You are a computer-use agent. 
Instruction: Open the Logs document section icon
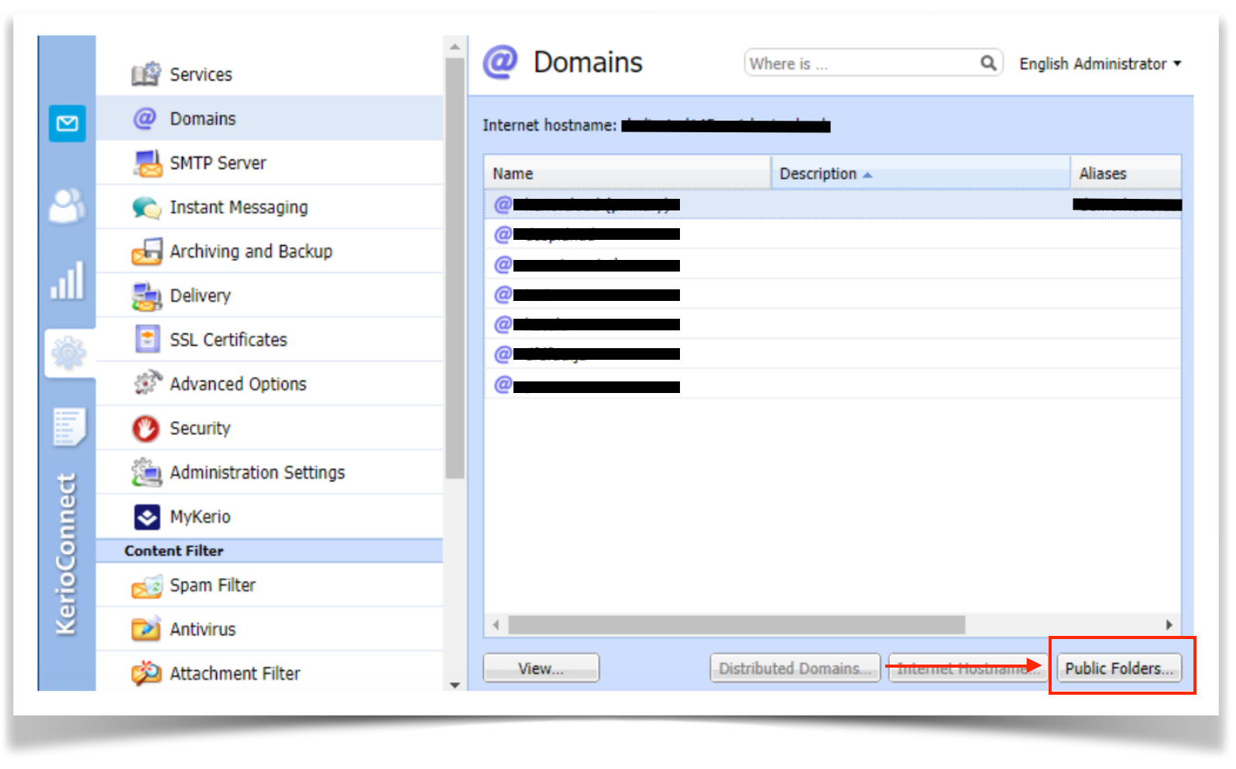[x=69, y=426]
